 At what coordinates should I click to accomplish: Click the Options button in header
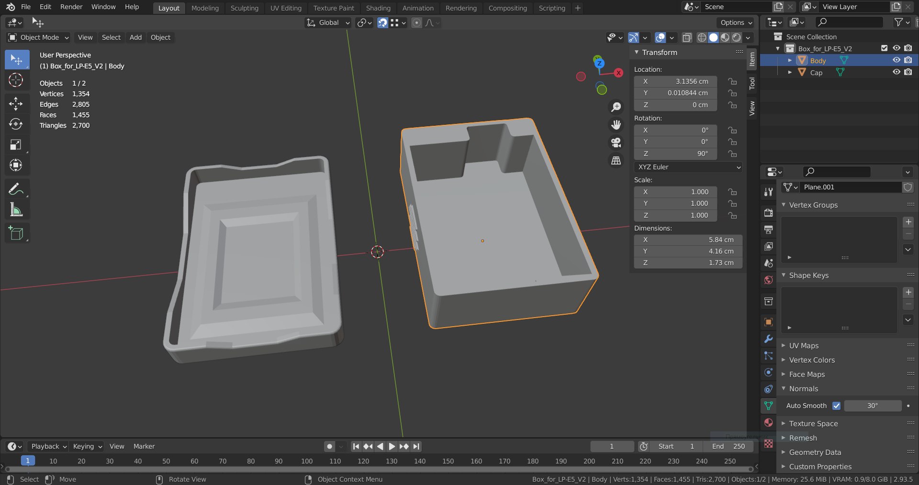[736, 22]
